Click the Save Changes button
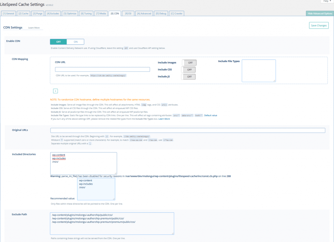The image size is (334, 242). (319, 25)
